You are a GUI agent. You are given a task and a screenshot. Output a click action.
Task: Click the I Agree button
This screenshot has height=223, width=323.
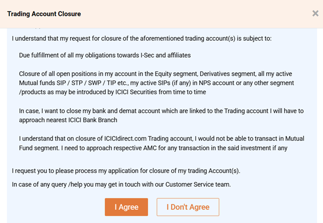[x=126, y=207]
